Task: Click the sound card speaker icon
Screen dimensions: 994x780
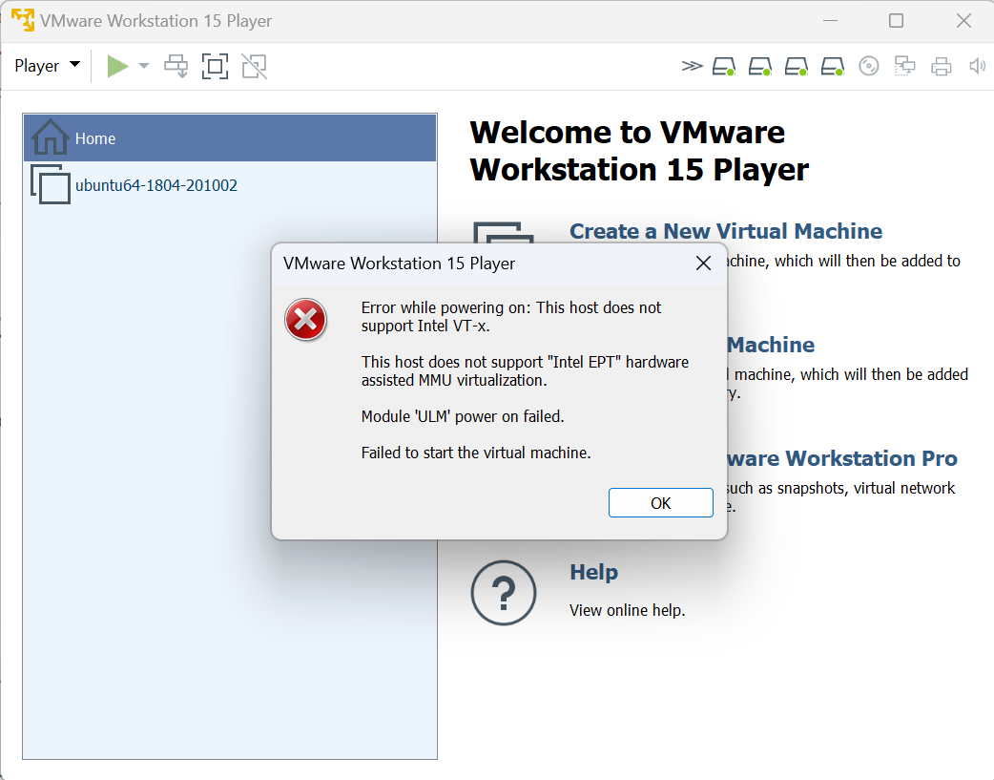Action: 977,66
